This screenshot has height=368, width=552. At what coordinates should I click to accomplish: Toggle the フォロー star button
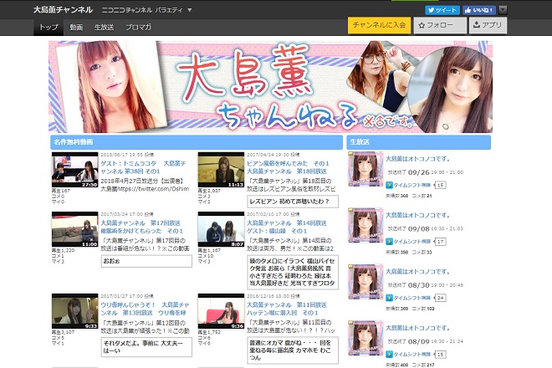click(436, 25)
